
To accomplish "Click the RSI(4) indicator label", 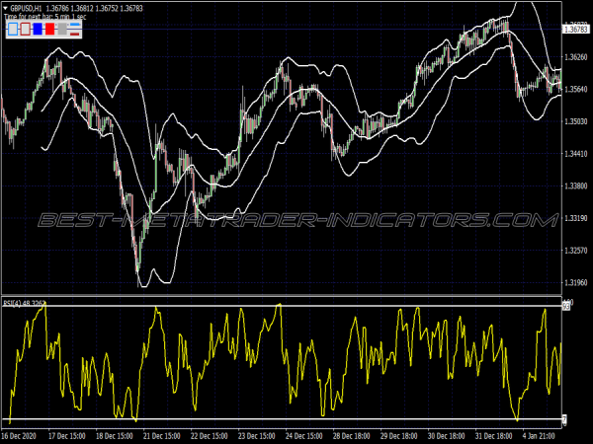I will (24, 303).
